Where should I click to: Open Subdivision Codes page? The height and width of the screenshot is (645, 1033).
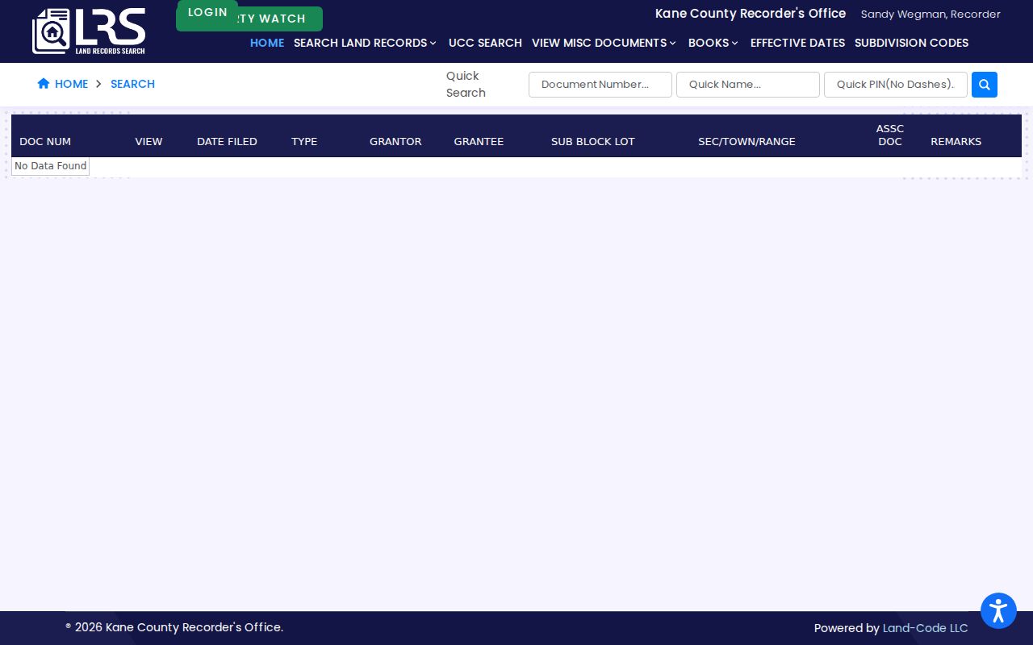click(x=911, y=43)
